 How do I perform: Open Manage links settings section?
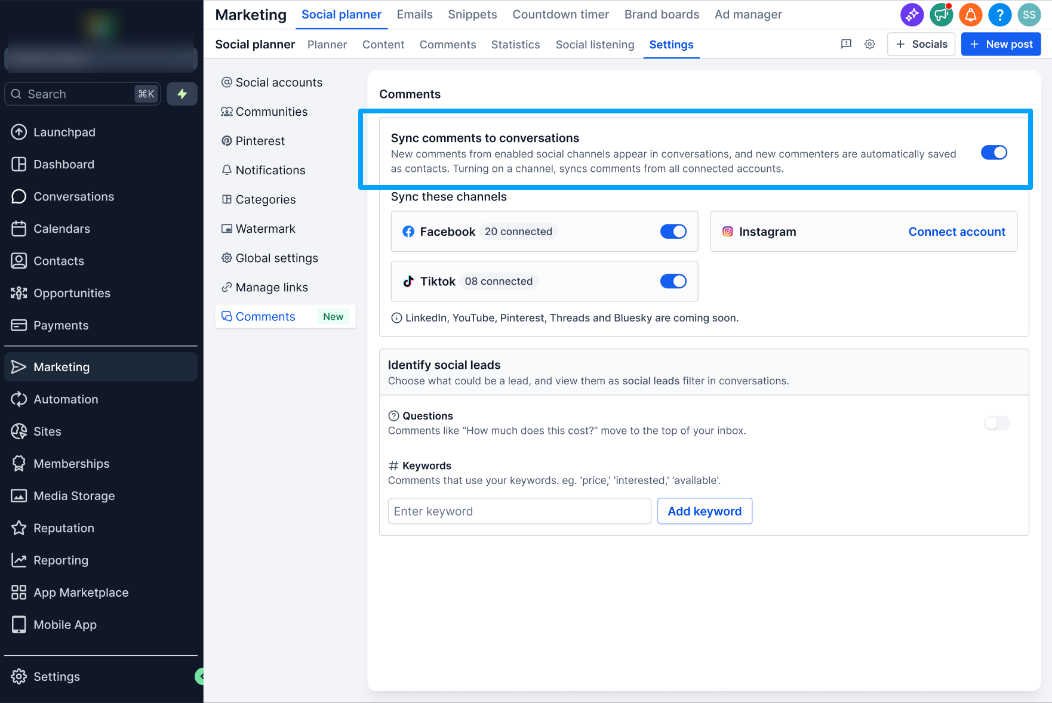pos(285,287)
